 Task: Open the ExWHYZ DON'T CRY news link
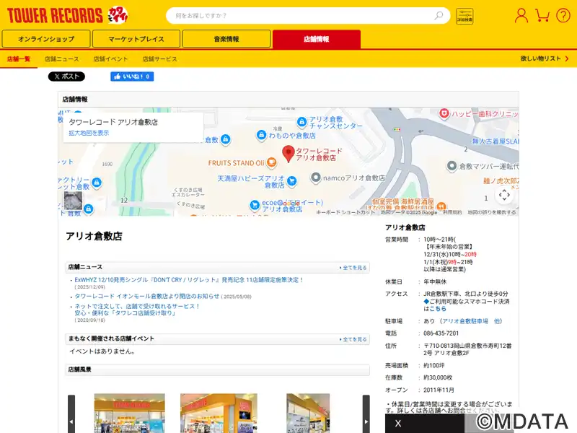coord(189,280)
